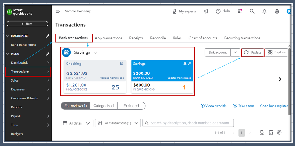Click Take a tour link
295x146 pixels.
coord(244,106)
